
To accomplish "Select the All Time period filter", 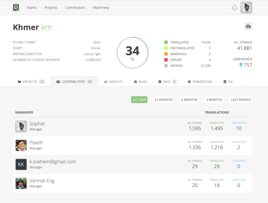I will [x=139, y=100].
